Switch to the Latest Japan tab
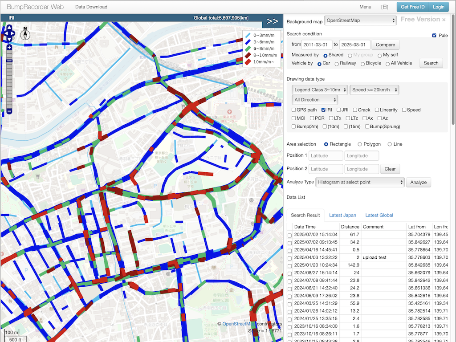456x342 pixels. pyautogui.click(x=342, y=215)
